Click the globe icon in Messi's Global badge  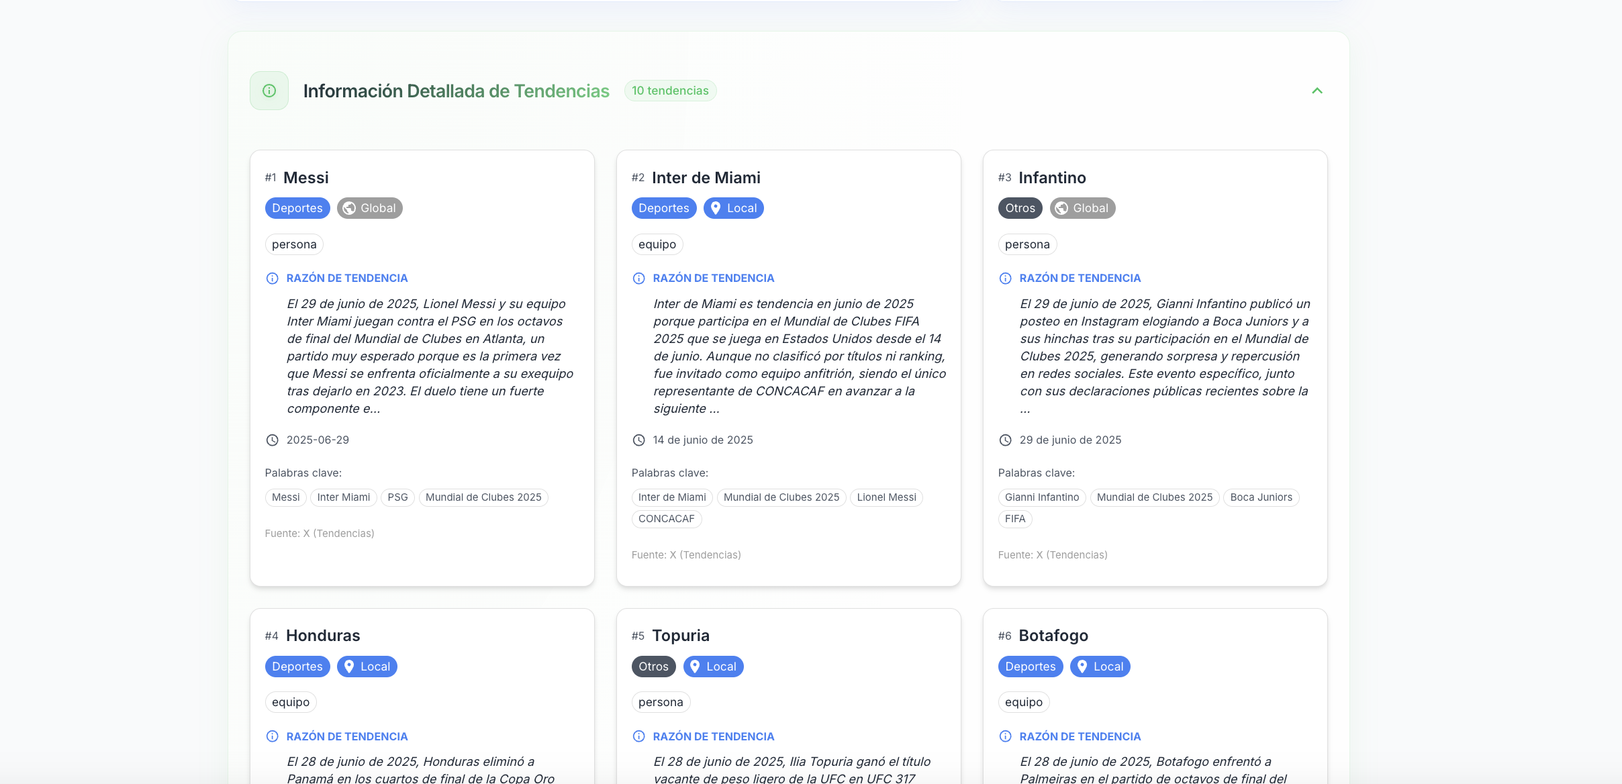coord(348,207)
